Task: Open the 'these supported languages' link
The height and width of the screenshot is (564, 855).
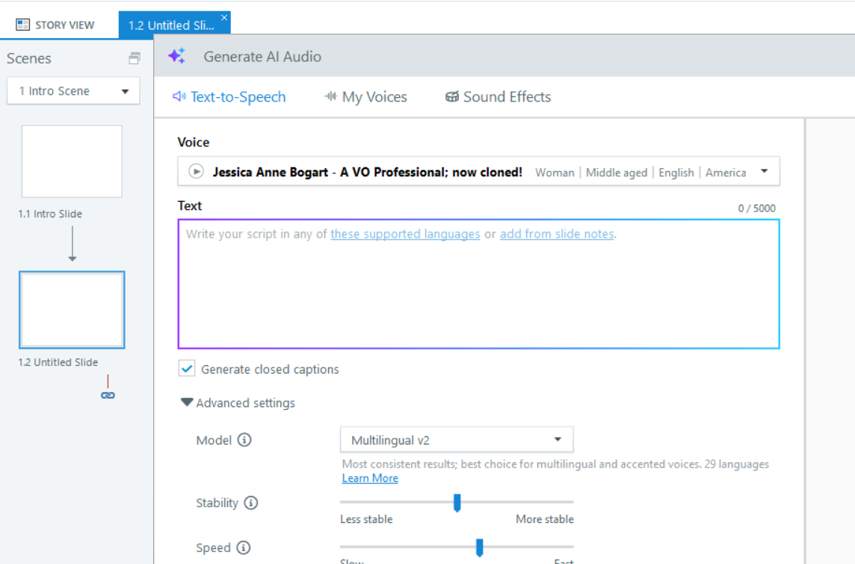Action: tap(405, 234)
